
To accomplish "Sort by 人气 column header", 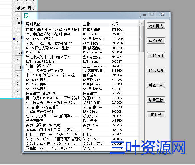I will click(x=124, y=24).
